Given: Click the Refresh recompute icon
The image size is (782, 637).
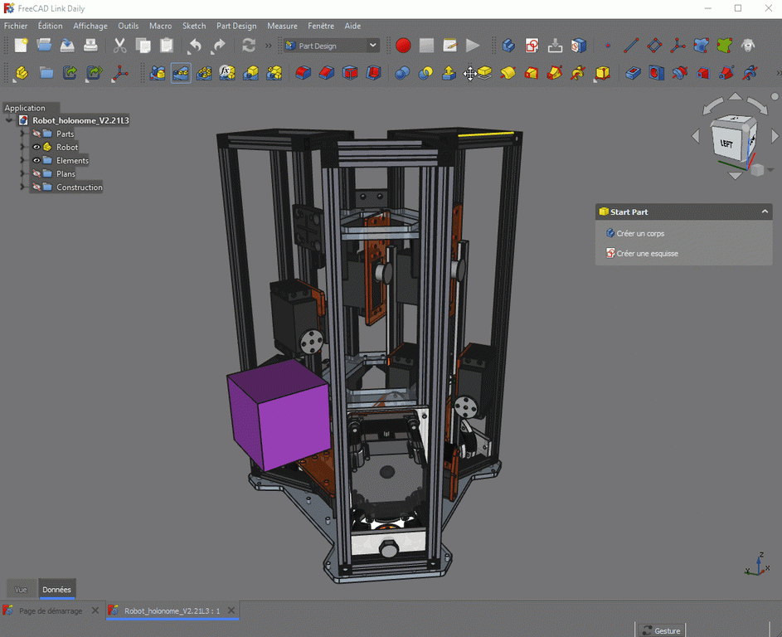Looking at the screenshot, I should [249, 46].
